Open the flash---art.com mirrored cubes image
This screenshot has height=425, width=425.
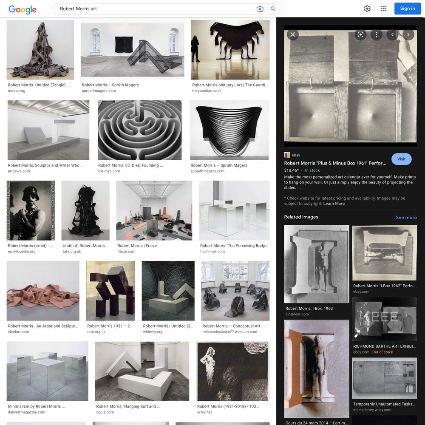pyautogui.click(x=234, y=210)
